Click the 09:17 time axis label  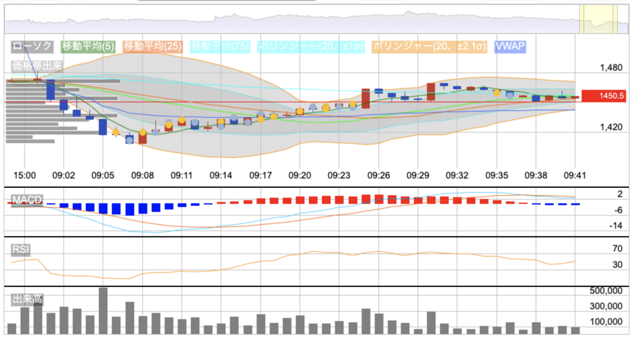(260, 174)
